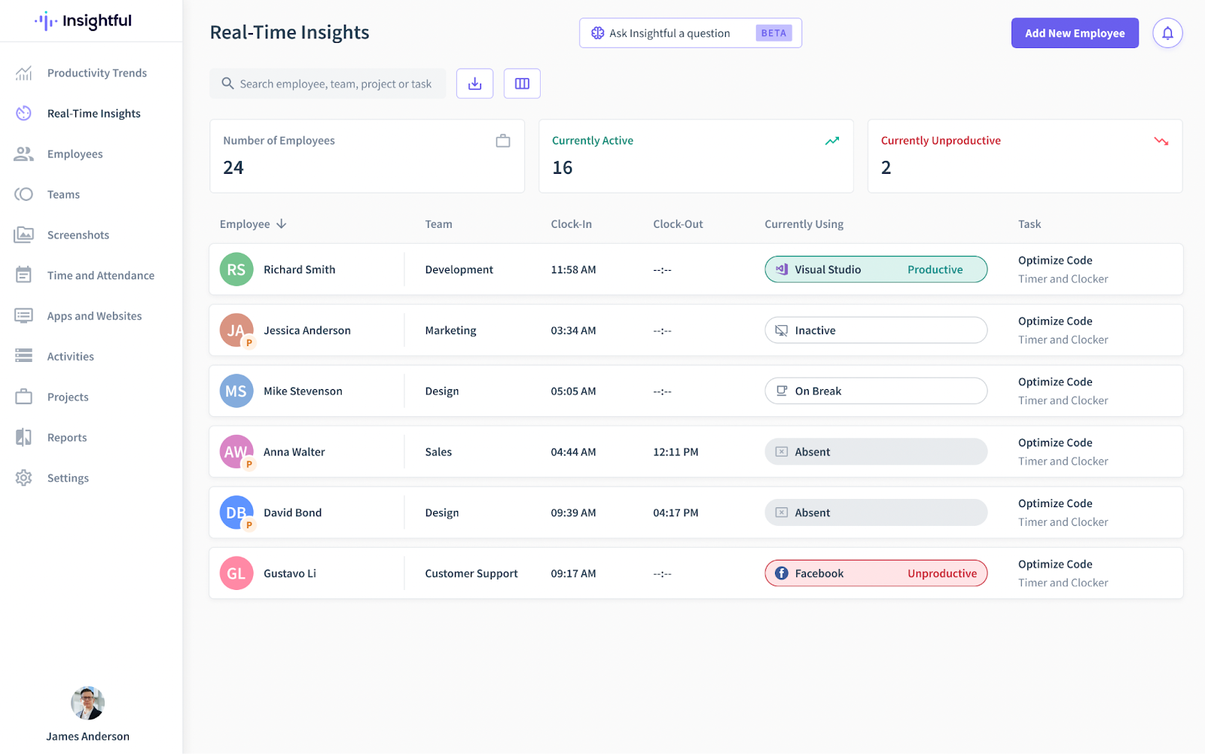Image resolution: width=1205 pixels, height=754 pixels.
Task: Click the Facebook icon in Gustavo's row
Action: [x=782, y=573]
